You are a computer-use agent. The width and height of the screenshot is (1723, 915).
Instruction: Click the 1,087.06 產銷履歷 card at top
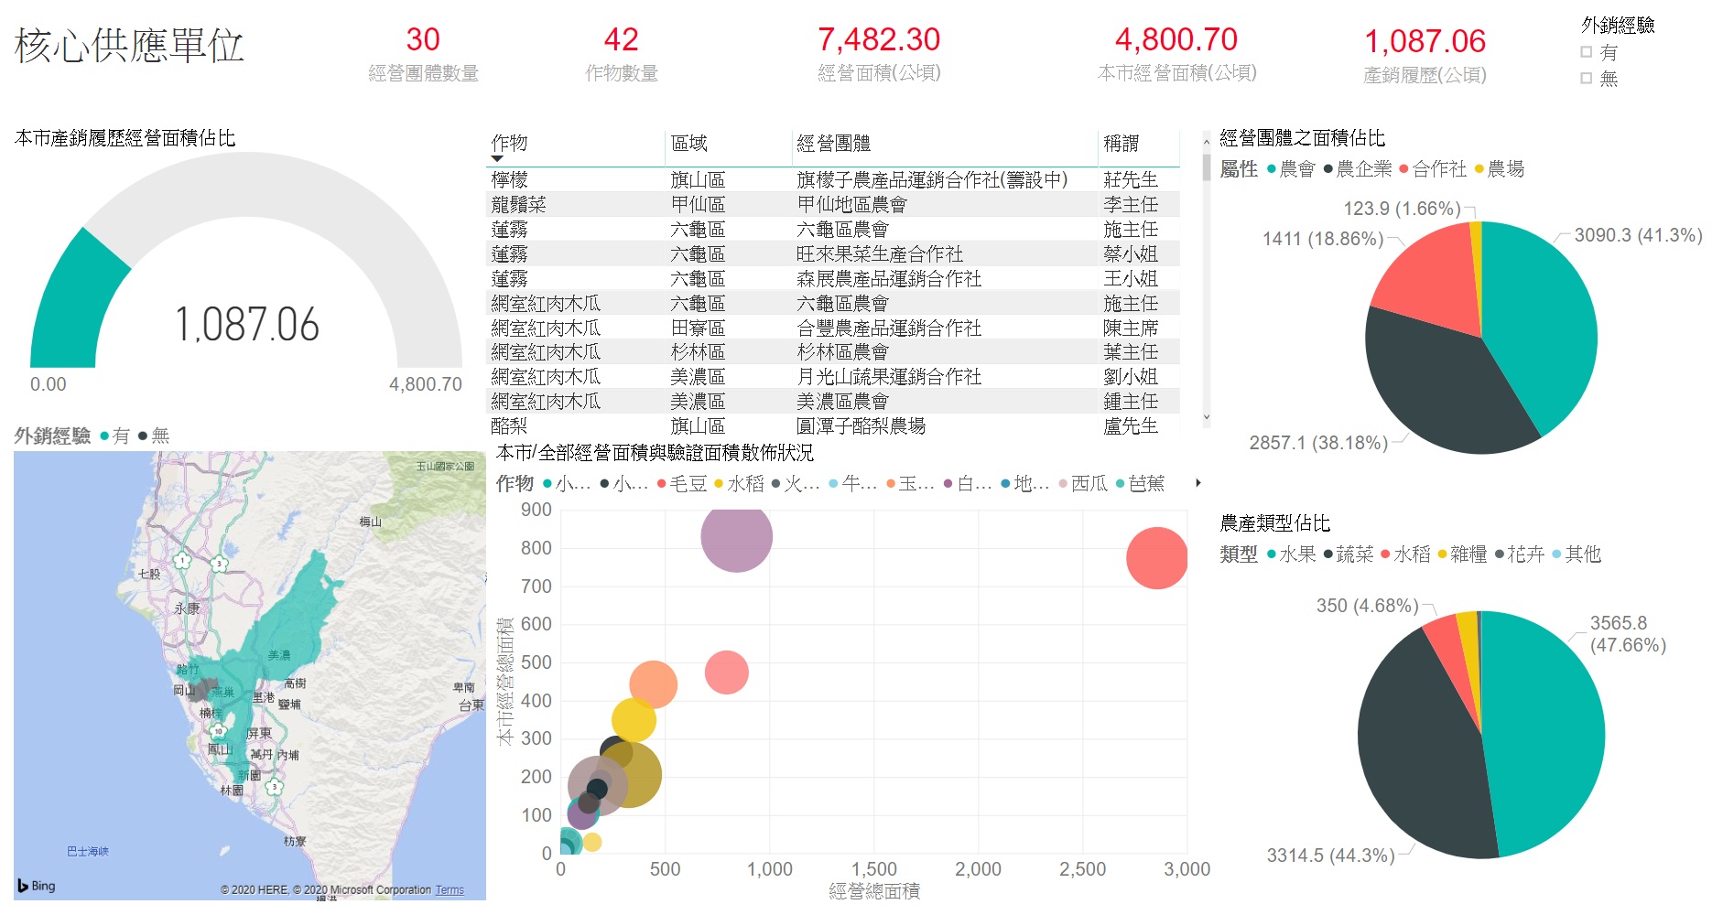pos(1425,55)
